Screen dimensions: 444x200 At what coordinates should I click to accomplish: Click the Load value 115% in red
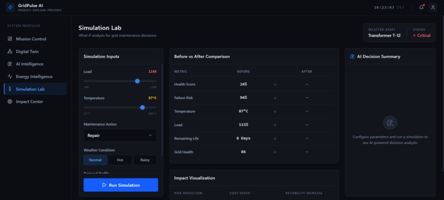pos(153,72)
